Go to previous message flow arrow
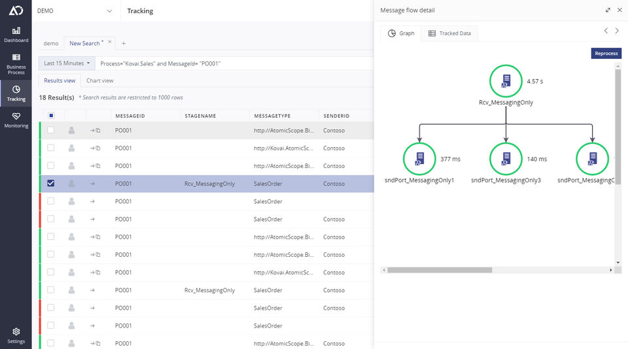The height and width of the screenshot is (349, 628). tap(606, 31)
